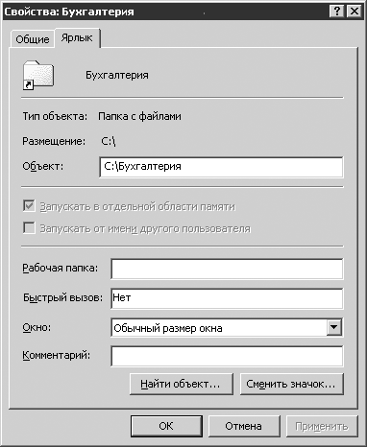
Task: Click the Бухгалтерия name beside the folder icon
Action: pyautogui.click(x=117, y=76)
